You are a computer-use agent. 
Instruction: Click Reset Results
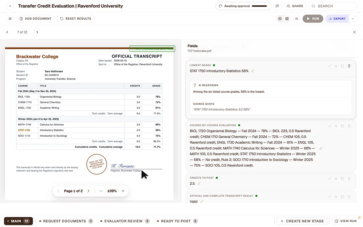click(x=76, y=19)
